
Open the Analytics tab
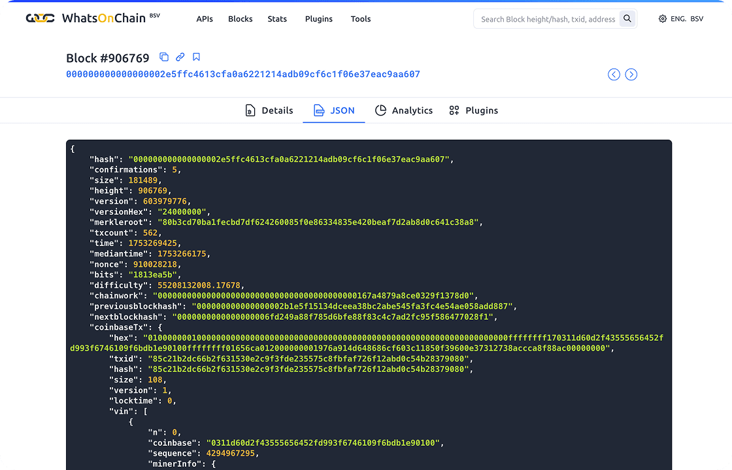tap(404, 110)
